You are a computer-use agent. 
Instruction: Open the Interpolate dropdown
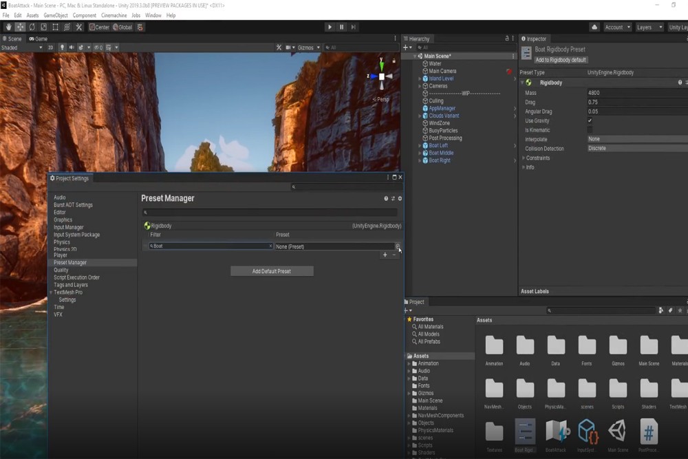(x=638, y=139)
